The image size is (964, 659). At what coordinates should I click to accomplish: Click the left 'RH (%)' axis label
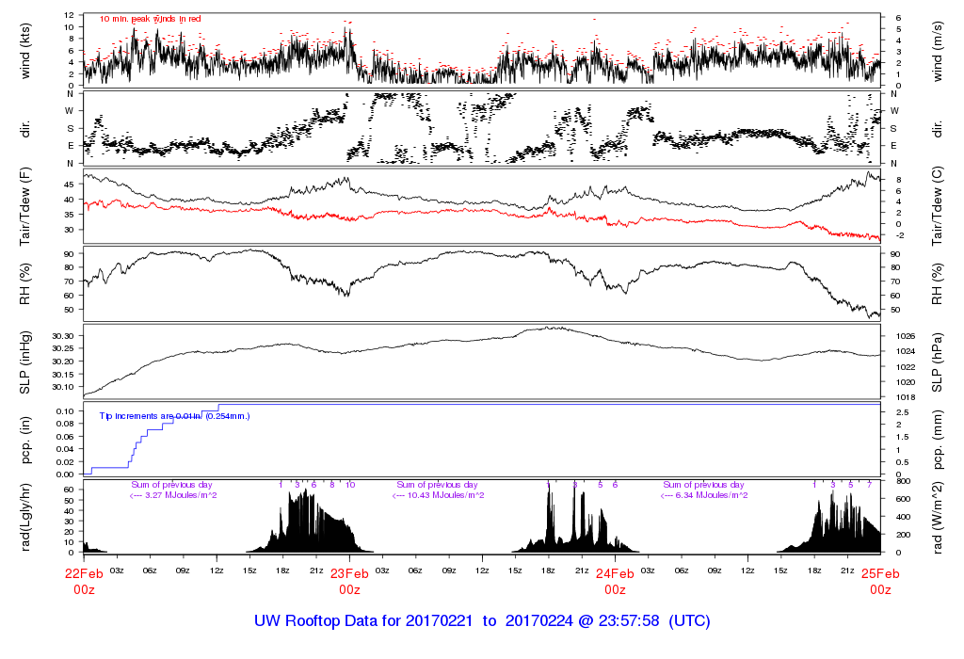click(25, 284)
